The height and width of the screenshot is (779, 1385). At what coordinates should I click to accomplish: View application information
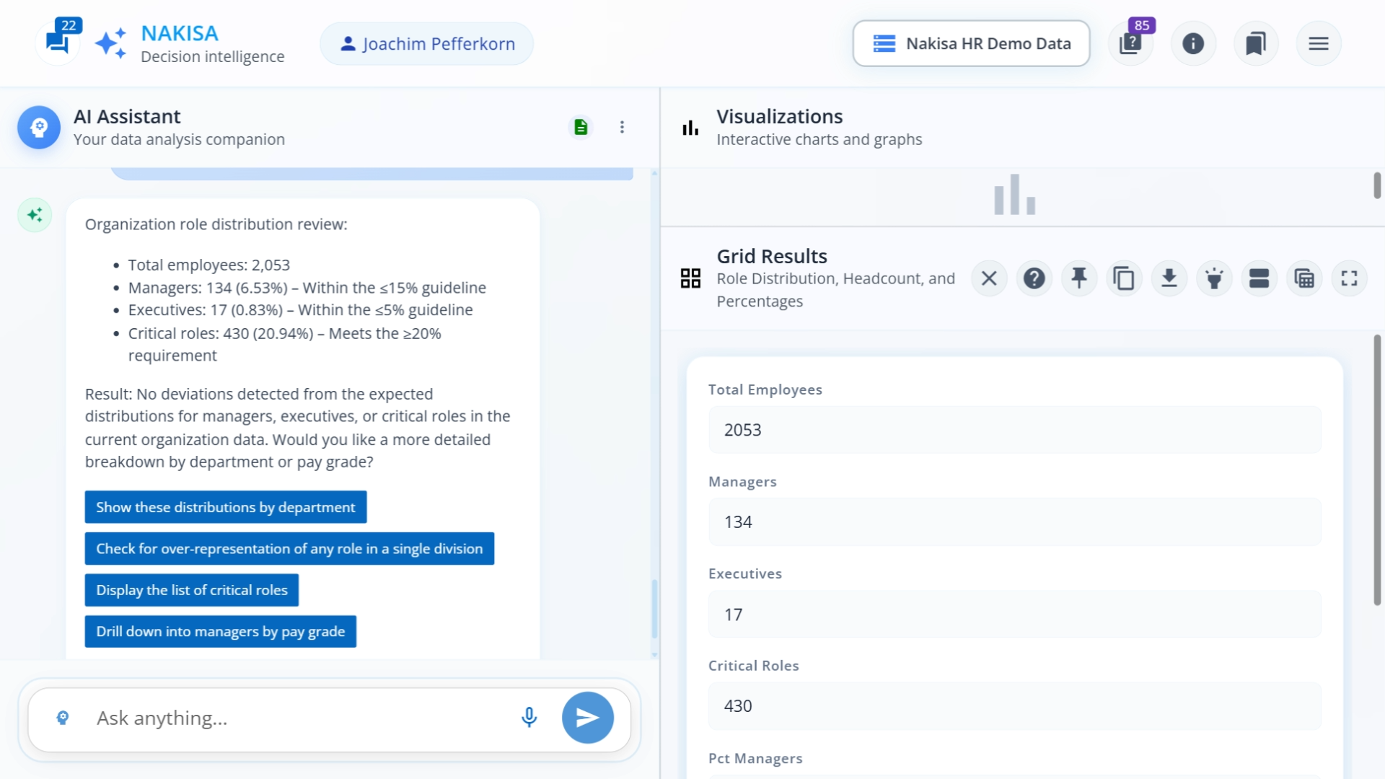[x=1193, y=43]
